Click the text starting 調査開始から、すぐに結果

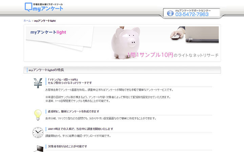pos(78,136)
